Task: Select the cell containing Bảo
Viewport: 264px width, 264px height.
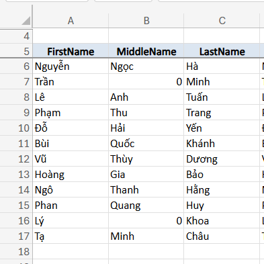Action: coord(222,175)
